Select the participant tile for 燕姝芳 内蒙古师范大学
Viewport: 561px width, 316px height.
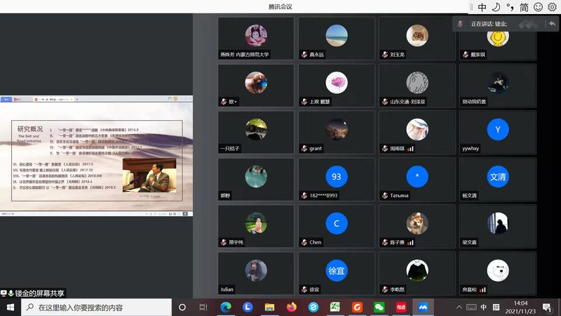point(256,39)
